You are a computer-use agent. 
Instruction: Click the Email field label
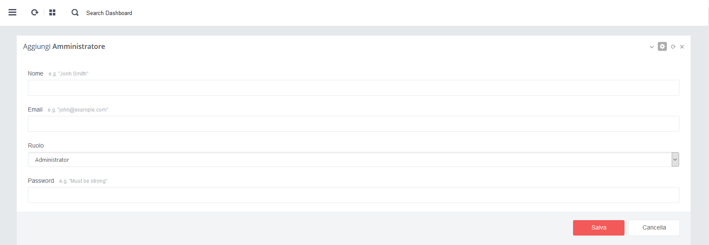pyautogui.click(x=35, y=109)
